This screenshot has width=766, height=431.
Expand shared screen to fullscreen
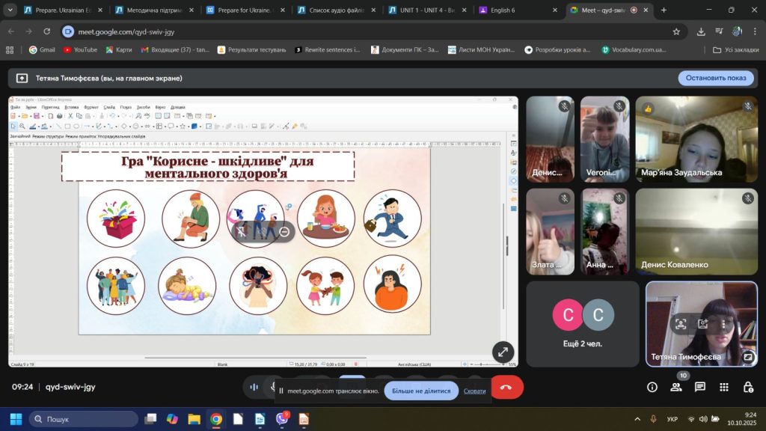pyautogui.click(x=503, y=352)
